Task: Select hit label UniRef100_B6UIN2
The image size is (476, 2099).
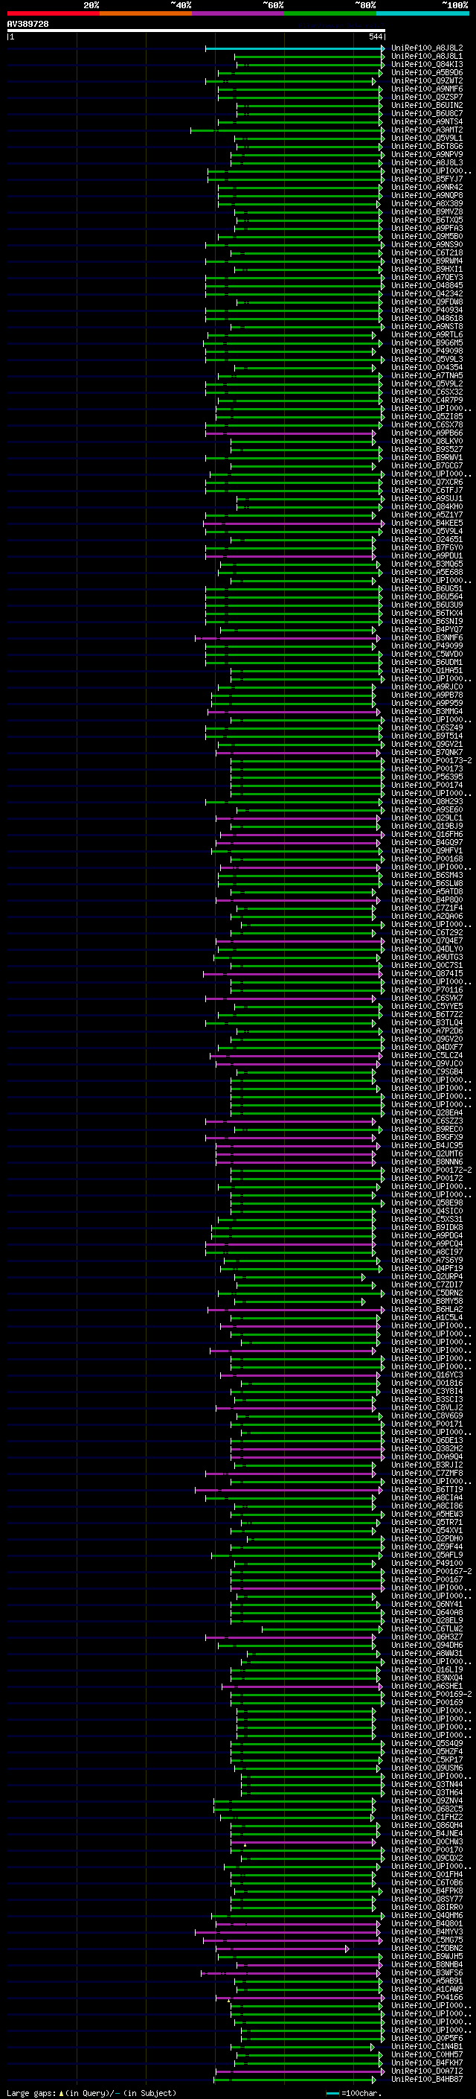Action: click(427, 105)
